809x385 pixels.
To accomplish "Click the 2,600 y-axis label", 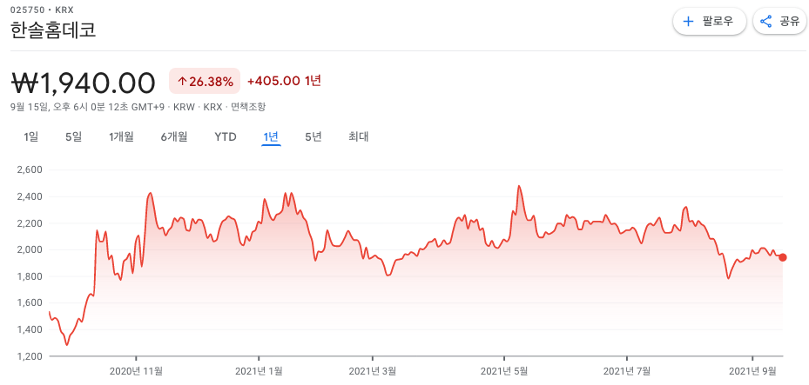I will pos(30,169).
